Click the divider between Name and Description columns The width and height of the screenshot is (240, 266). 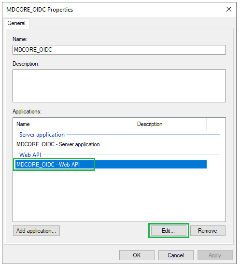point(134,124)
